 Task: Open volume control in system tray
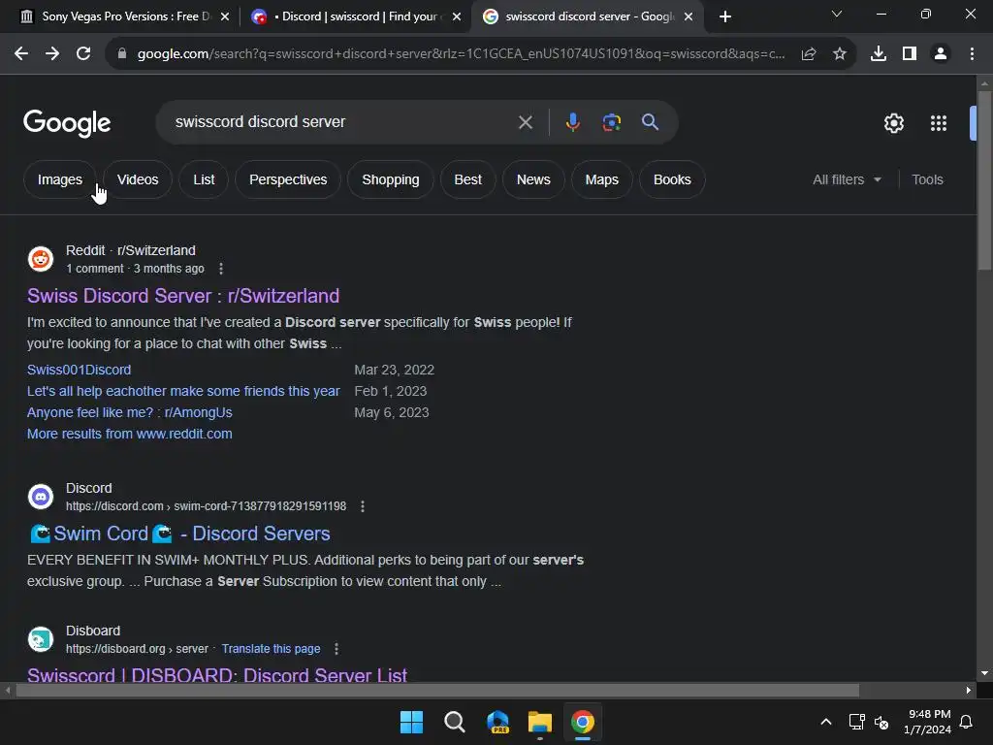click(x=881, y=722)
